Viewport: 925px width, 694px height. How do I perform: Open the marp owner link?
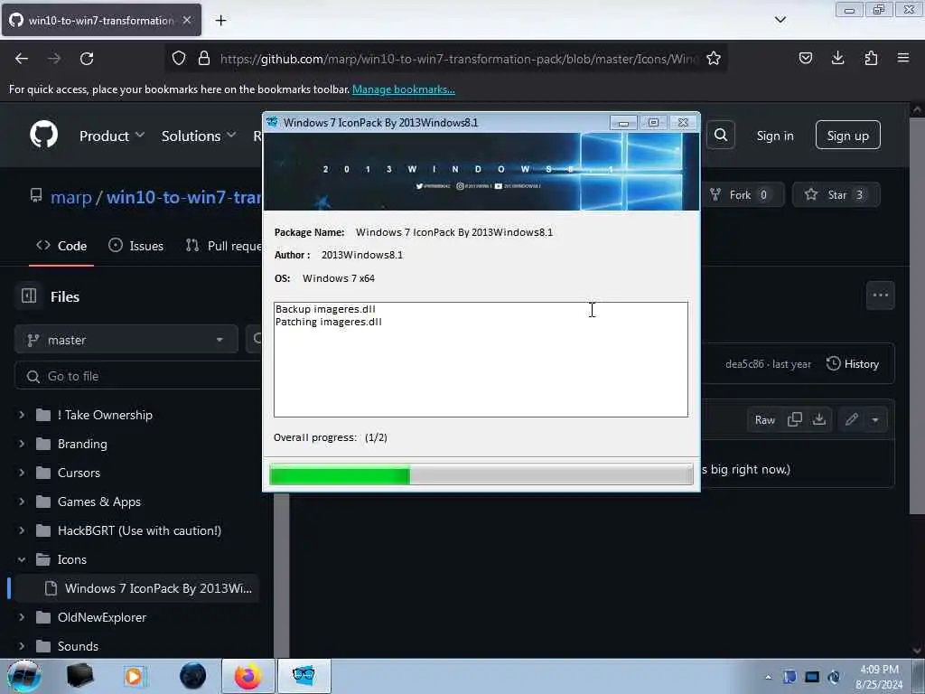tap(70, 196)
